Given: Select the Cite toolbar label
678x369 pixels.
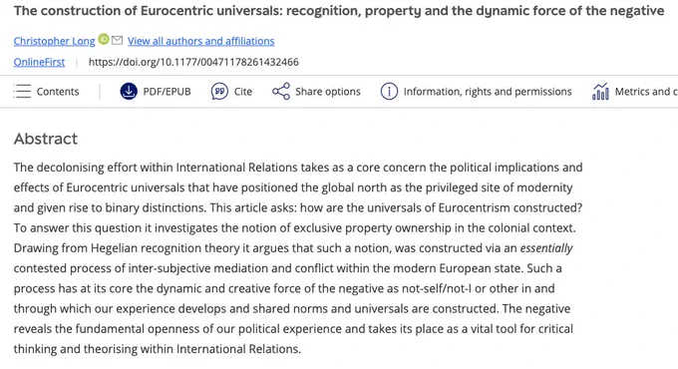Looking at the screenshot, I should tap(243, 92).
